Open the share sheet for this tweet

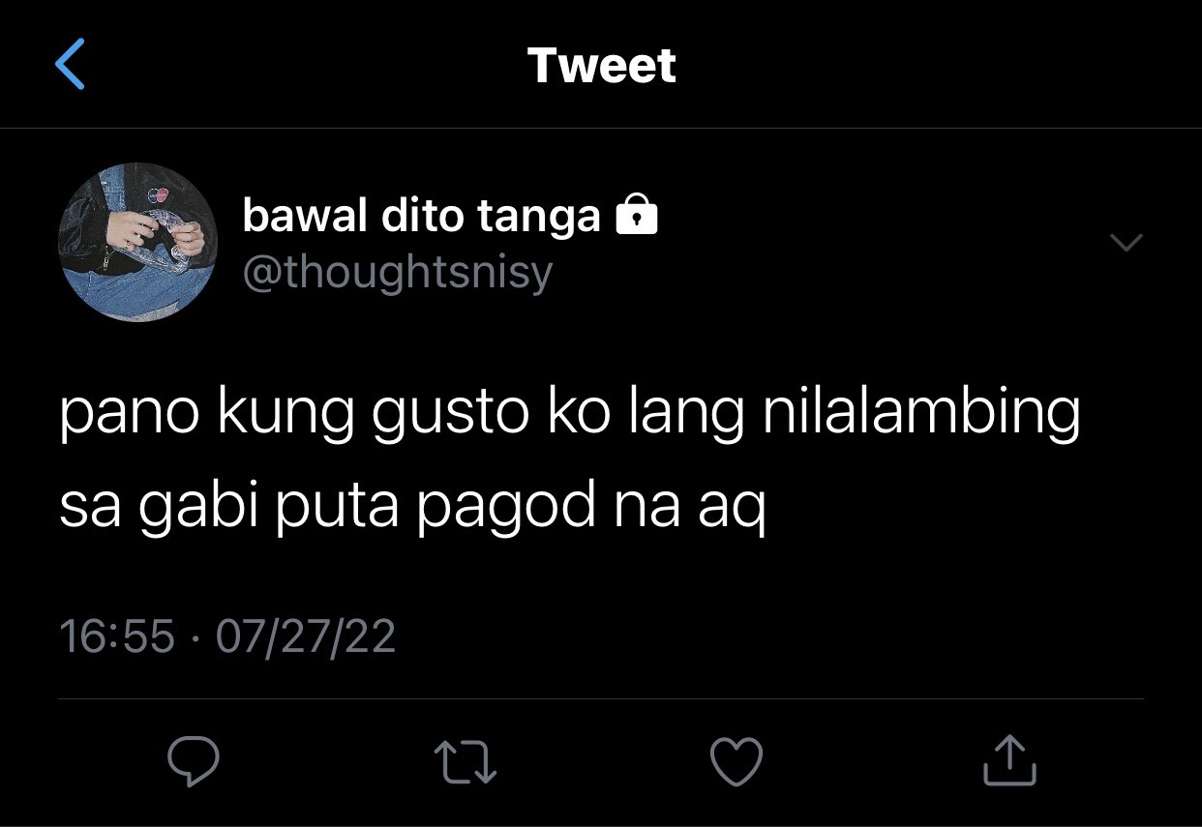click(1009, 759)
